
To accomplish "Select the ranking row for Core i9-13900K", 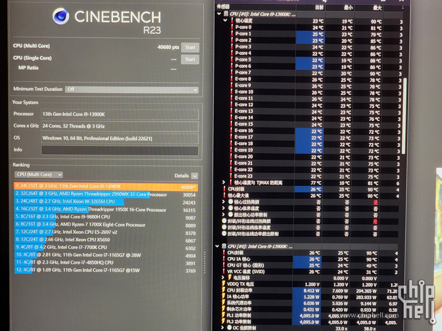I will tap(106, 186).
